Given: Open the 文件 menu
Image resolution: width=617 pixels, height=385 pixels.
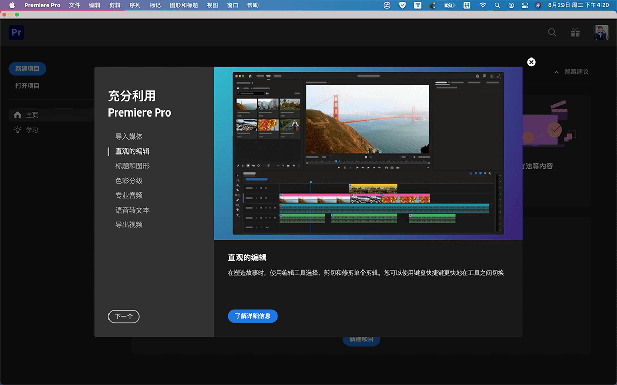Looking at the screenshot, I should click(x=75, y=6).
